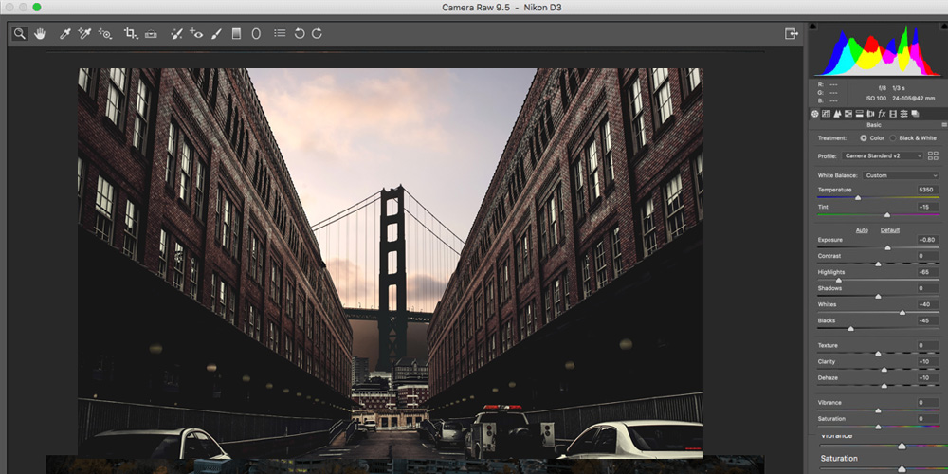Screen dimensions: 948x474
Task: Rotate image 90° clockwise
Action: coord(317,34)
